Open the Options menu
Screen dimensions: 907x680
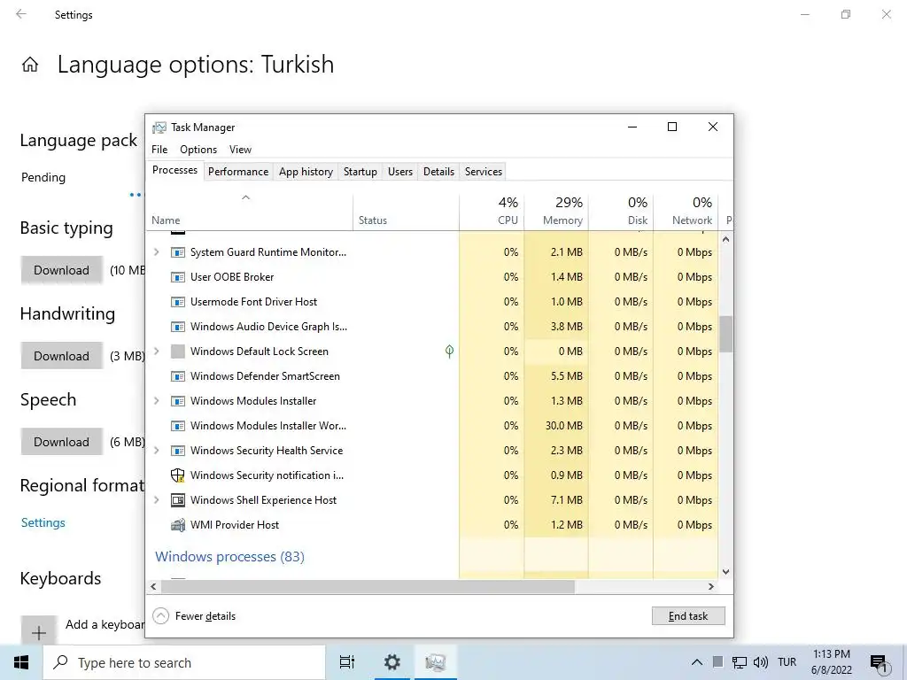coord(198,149)
